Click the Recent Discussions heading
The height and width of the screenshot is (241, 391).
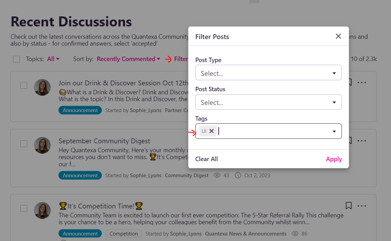pyautogui.click(x=71, y=22)
